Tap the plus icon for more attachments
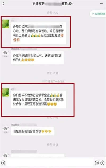 pos(102,163)
